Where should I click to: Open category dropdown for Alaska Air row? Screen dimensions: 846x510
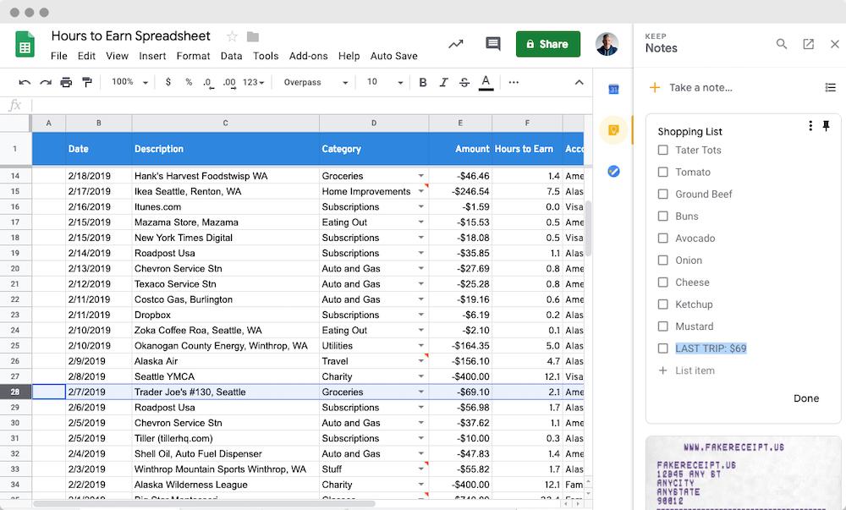(420, 361)
